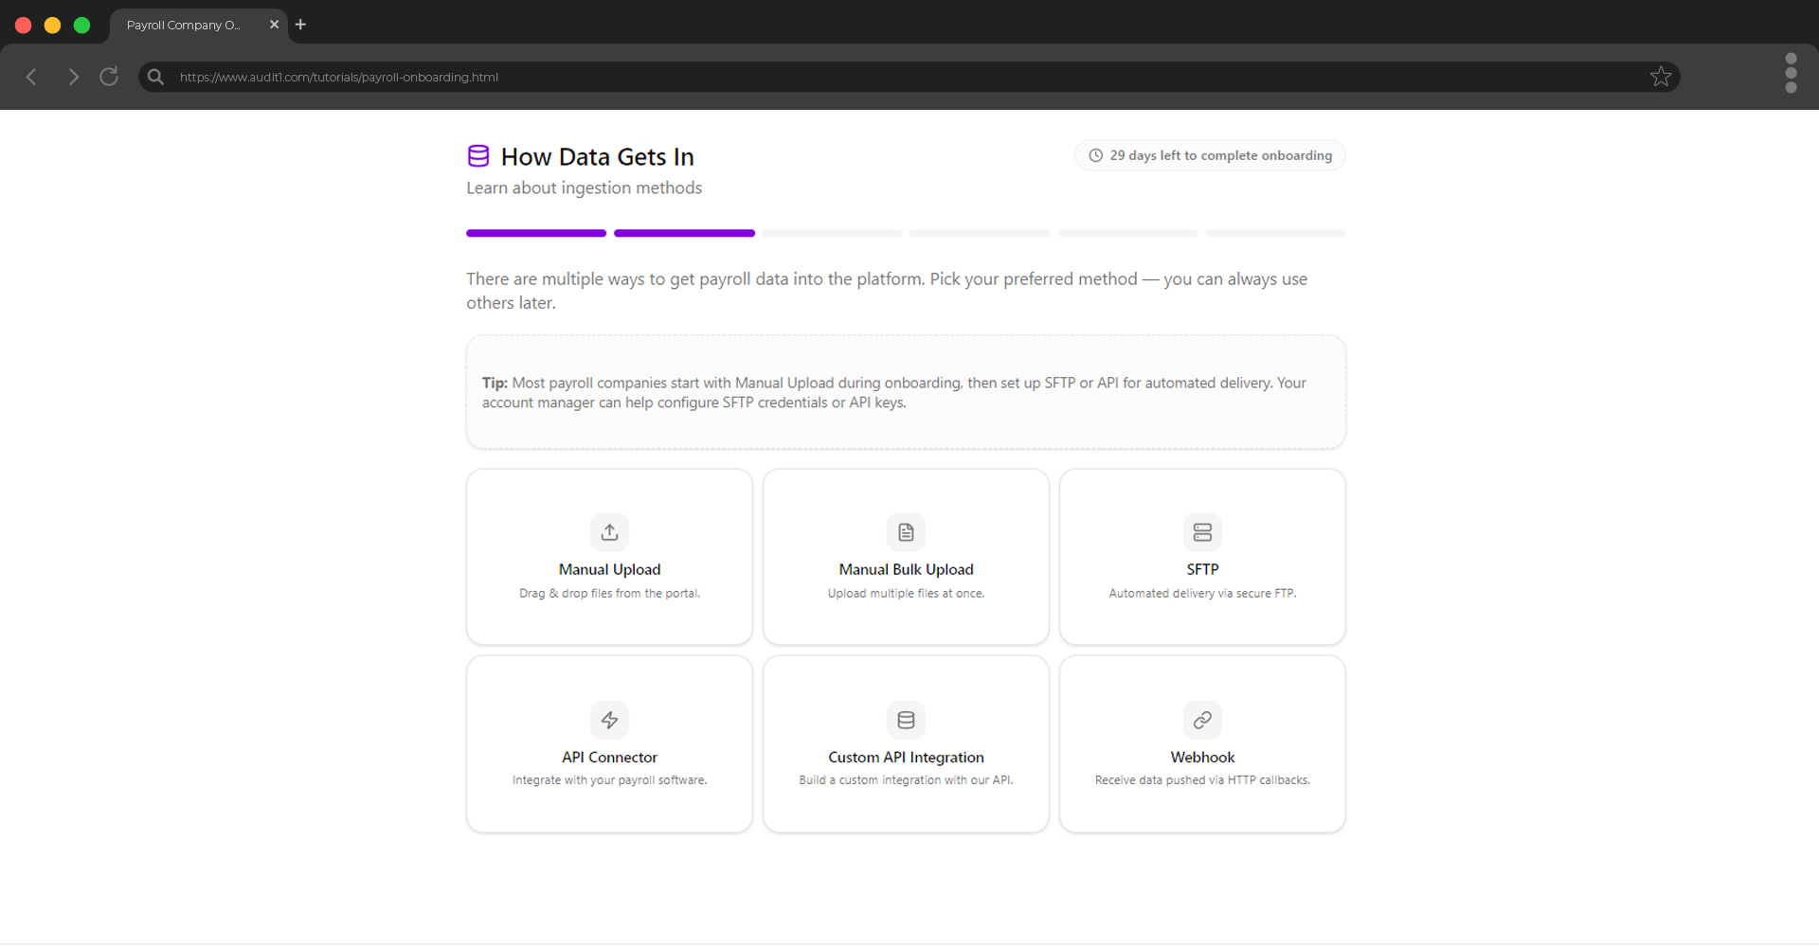Reload the page using the refresh icon

pos(109,77)
